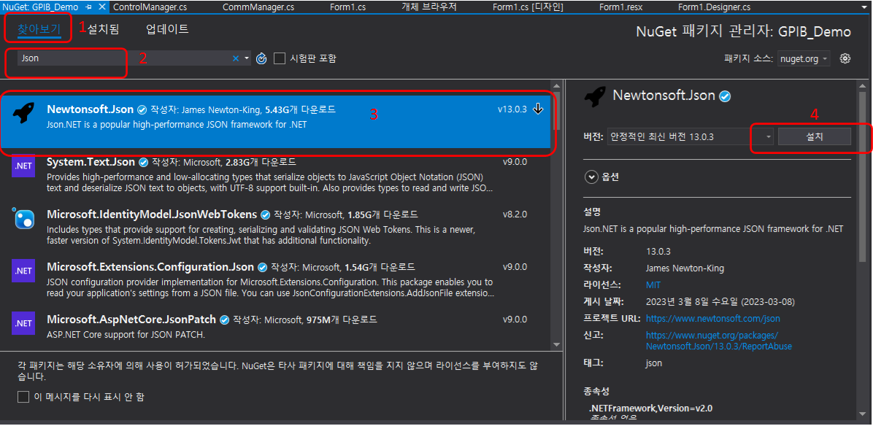Click the Microsoft.Extensions.Configuration.Json .NET icon
Image resolution: width=873 pixels, height=426 pixels.
[x=23, y=271]
